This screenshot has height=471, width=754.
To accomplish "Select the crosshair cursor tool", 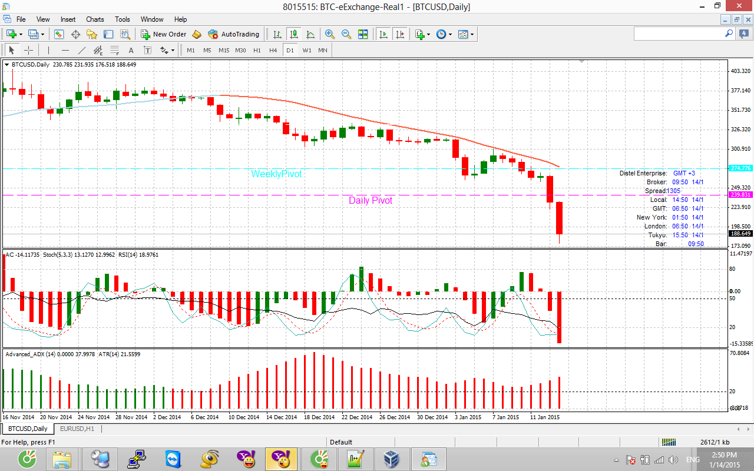I will (28, 50).
